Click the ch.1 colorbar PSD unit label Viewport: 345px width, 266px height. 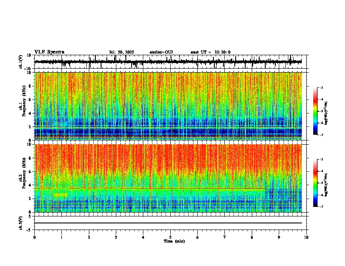326,113
